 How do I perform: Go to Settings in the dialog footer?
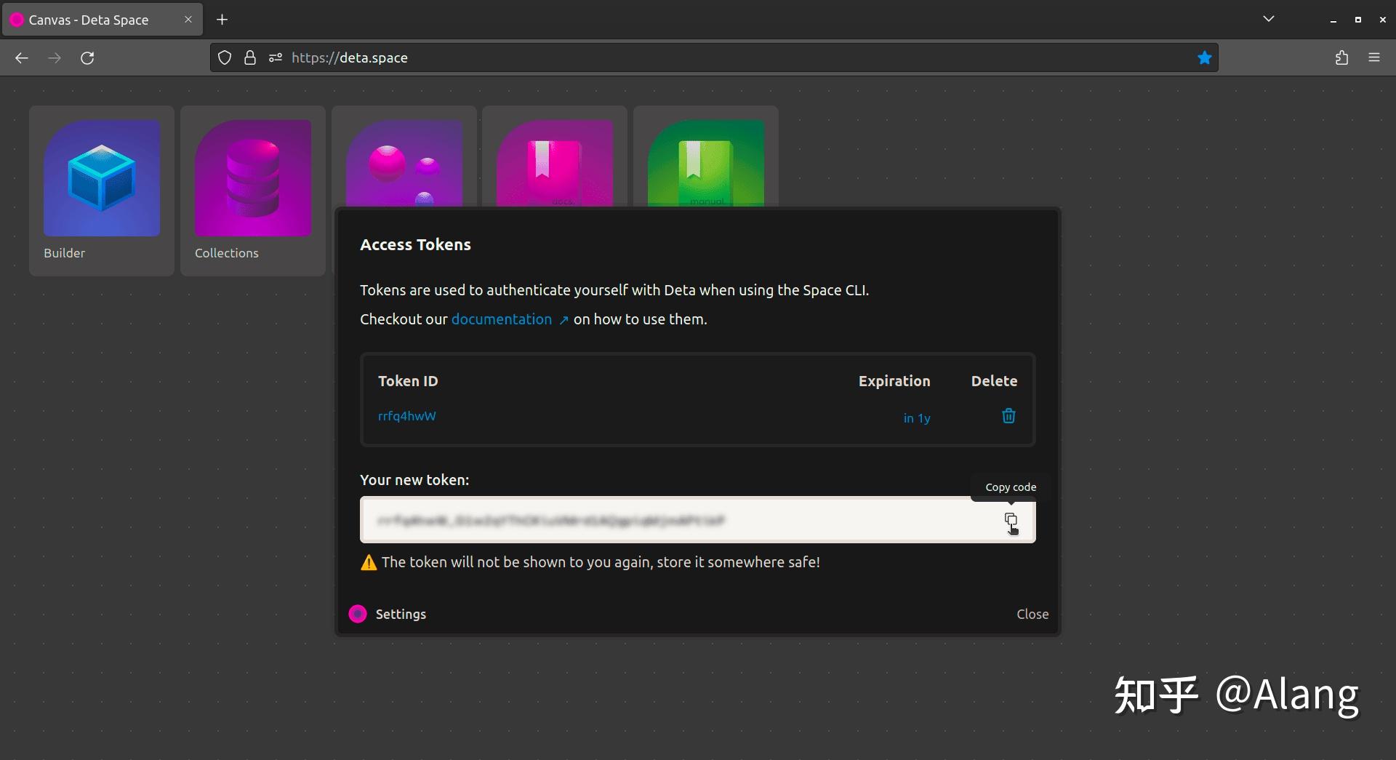[400, 614]
